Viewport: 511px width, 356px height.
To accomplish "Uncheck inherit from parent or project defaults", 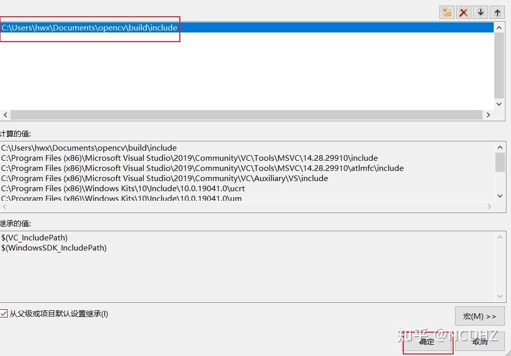I will [4, 313].
